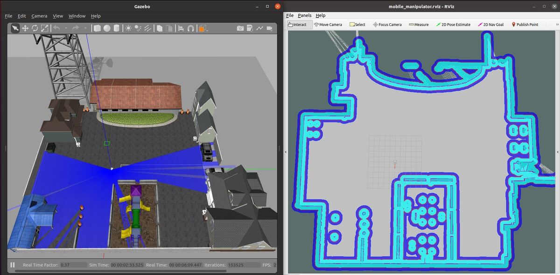Click the Sim Time display field
560x275 pixels.
(126, 264)
